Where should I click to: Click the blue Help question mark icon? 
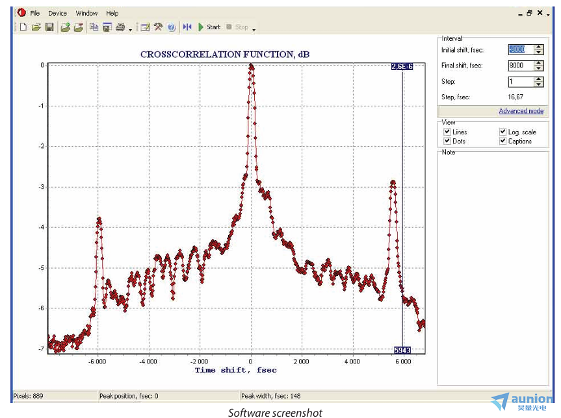171,27
